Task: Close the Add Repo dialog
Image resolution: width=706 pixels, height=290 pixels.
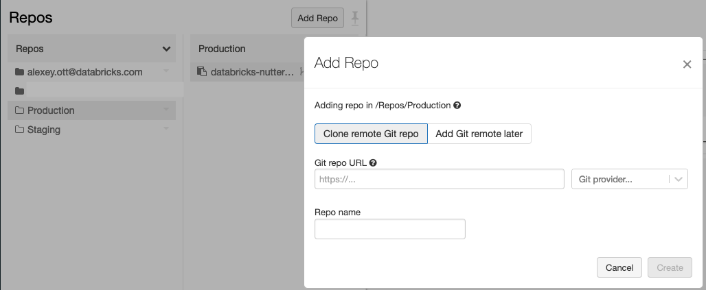Action: tap(687, 64)
